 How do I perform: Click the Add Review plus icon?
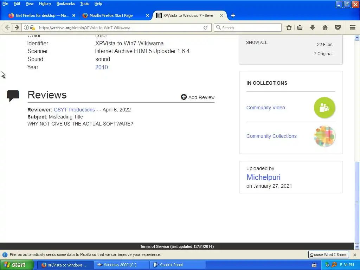tap(184, 97)
